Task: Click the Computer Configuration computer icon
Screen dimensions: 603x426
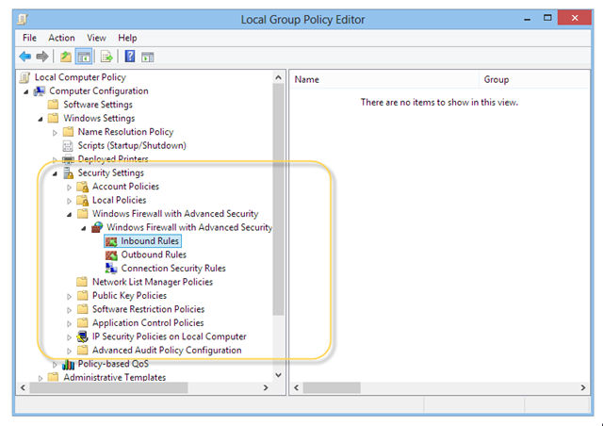Action: pyautogui.click(x=40, y=91)
